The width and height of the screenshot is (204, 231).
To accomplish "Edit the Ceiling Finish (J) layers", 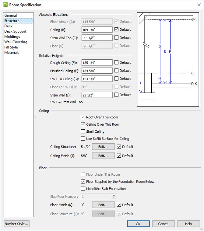I will coord(103,156).
